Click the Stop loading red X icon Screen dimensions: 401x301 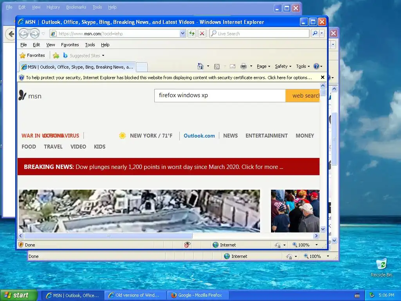tap(202, 33)
